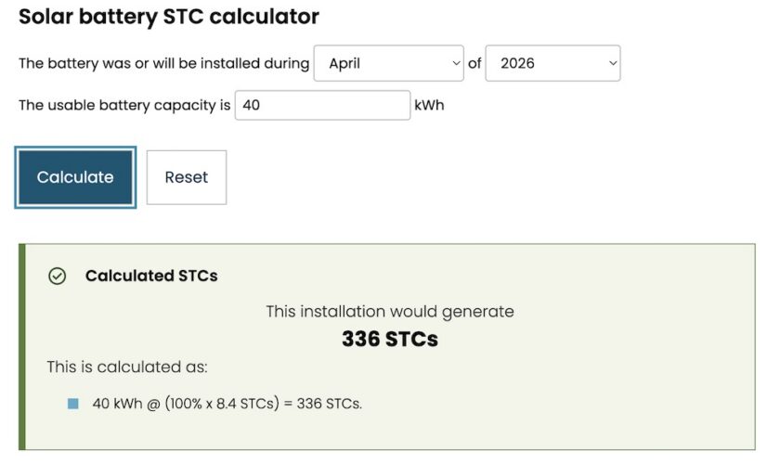767x464 pixels.
Task: Click the Reset button
Action: [x=187, y=177]
